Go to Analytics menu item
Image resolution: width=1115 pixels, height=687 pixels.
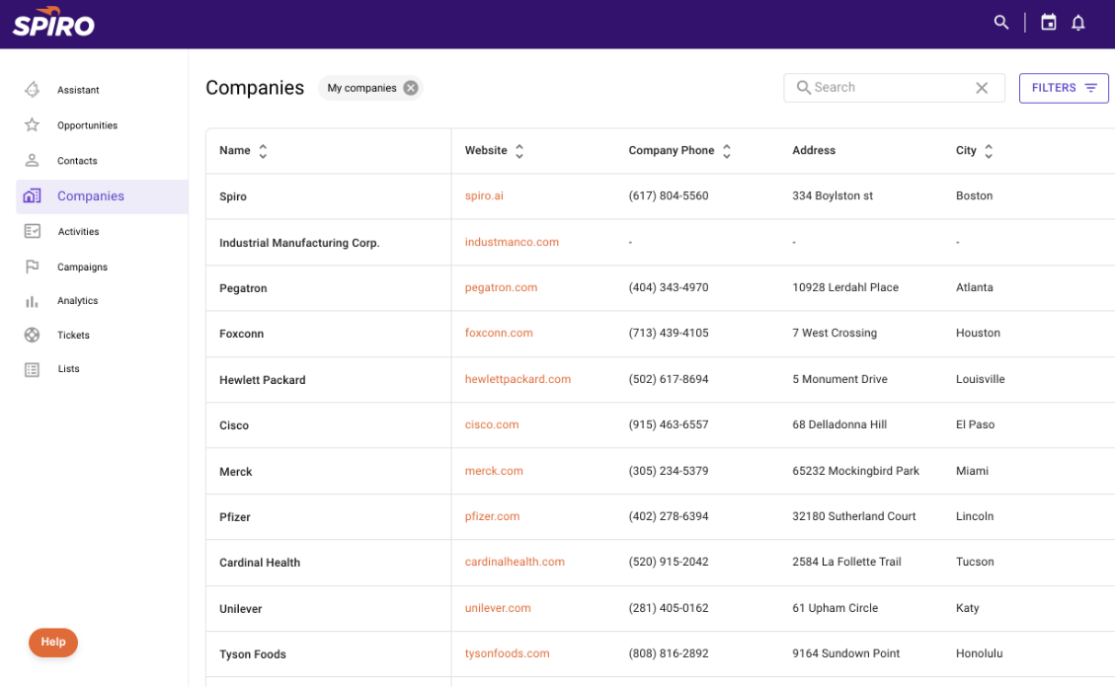tap(77, 300)
